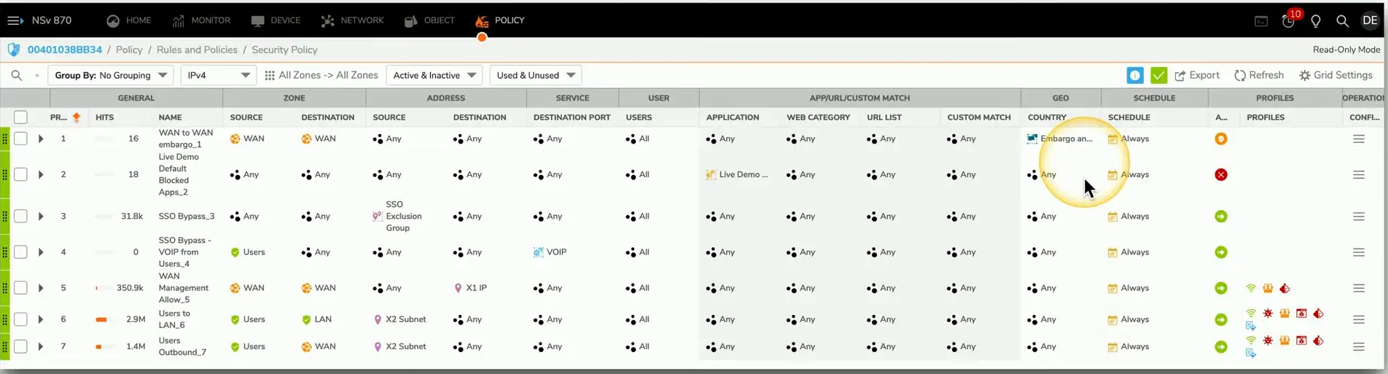Click the Export button
The height and width of the screenshot is (374, 1388).
tap(1196, 75)
